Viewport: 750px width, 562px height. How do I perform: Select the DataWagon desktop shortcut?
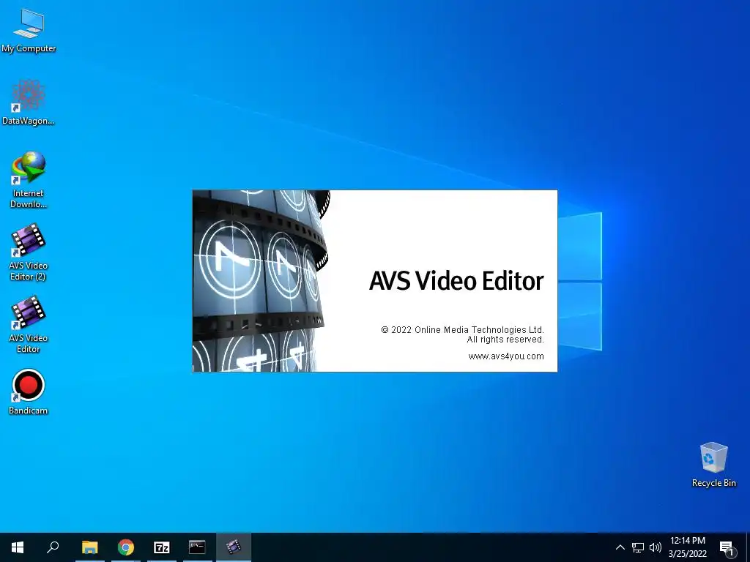tap(29, 102)
